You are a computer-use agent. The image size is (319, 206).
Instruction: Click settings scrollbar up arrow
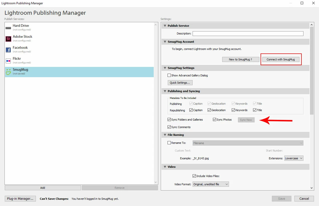click(312, 25)
